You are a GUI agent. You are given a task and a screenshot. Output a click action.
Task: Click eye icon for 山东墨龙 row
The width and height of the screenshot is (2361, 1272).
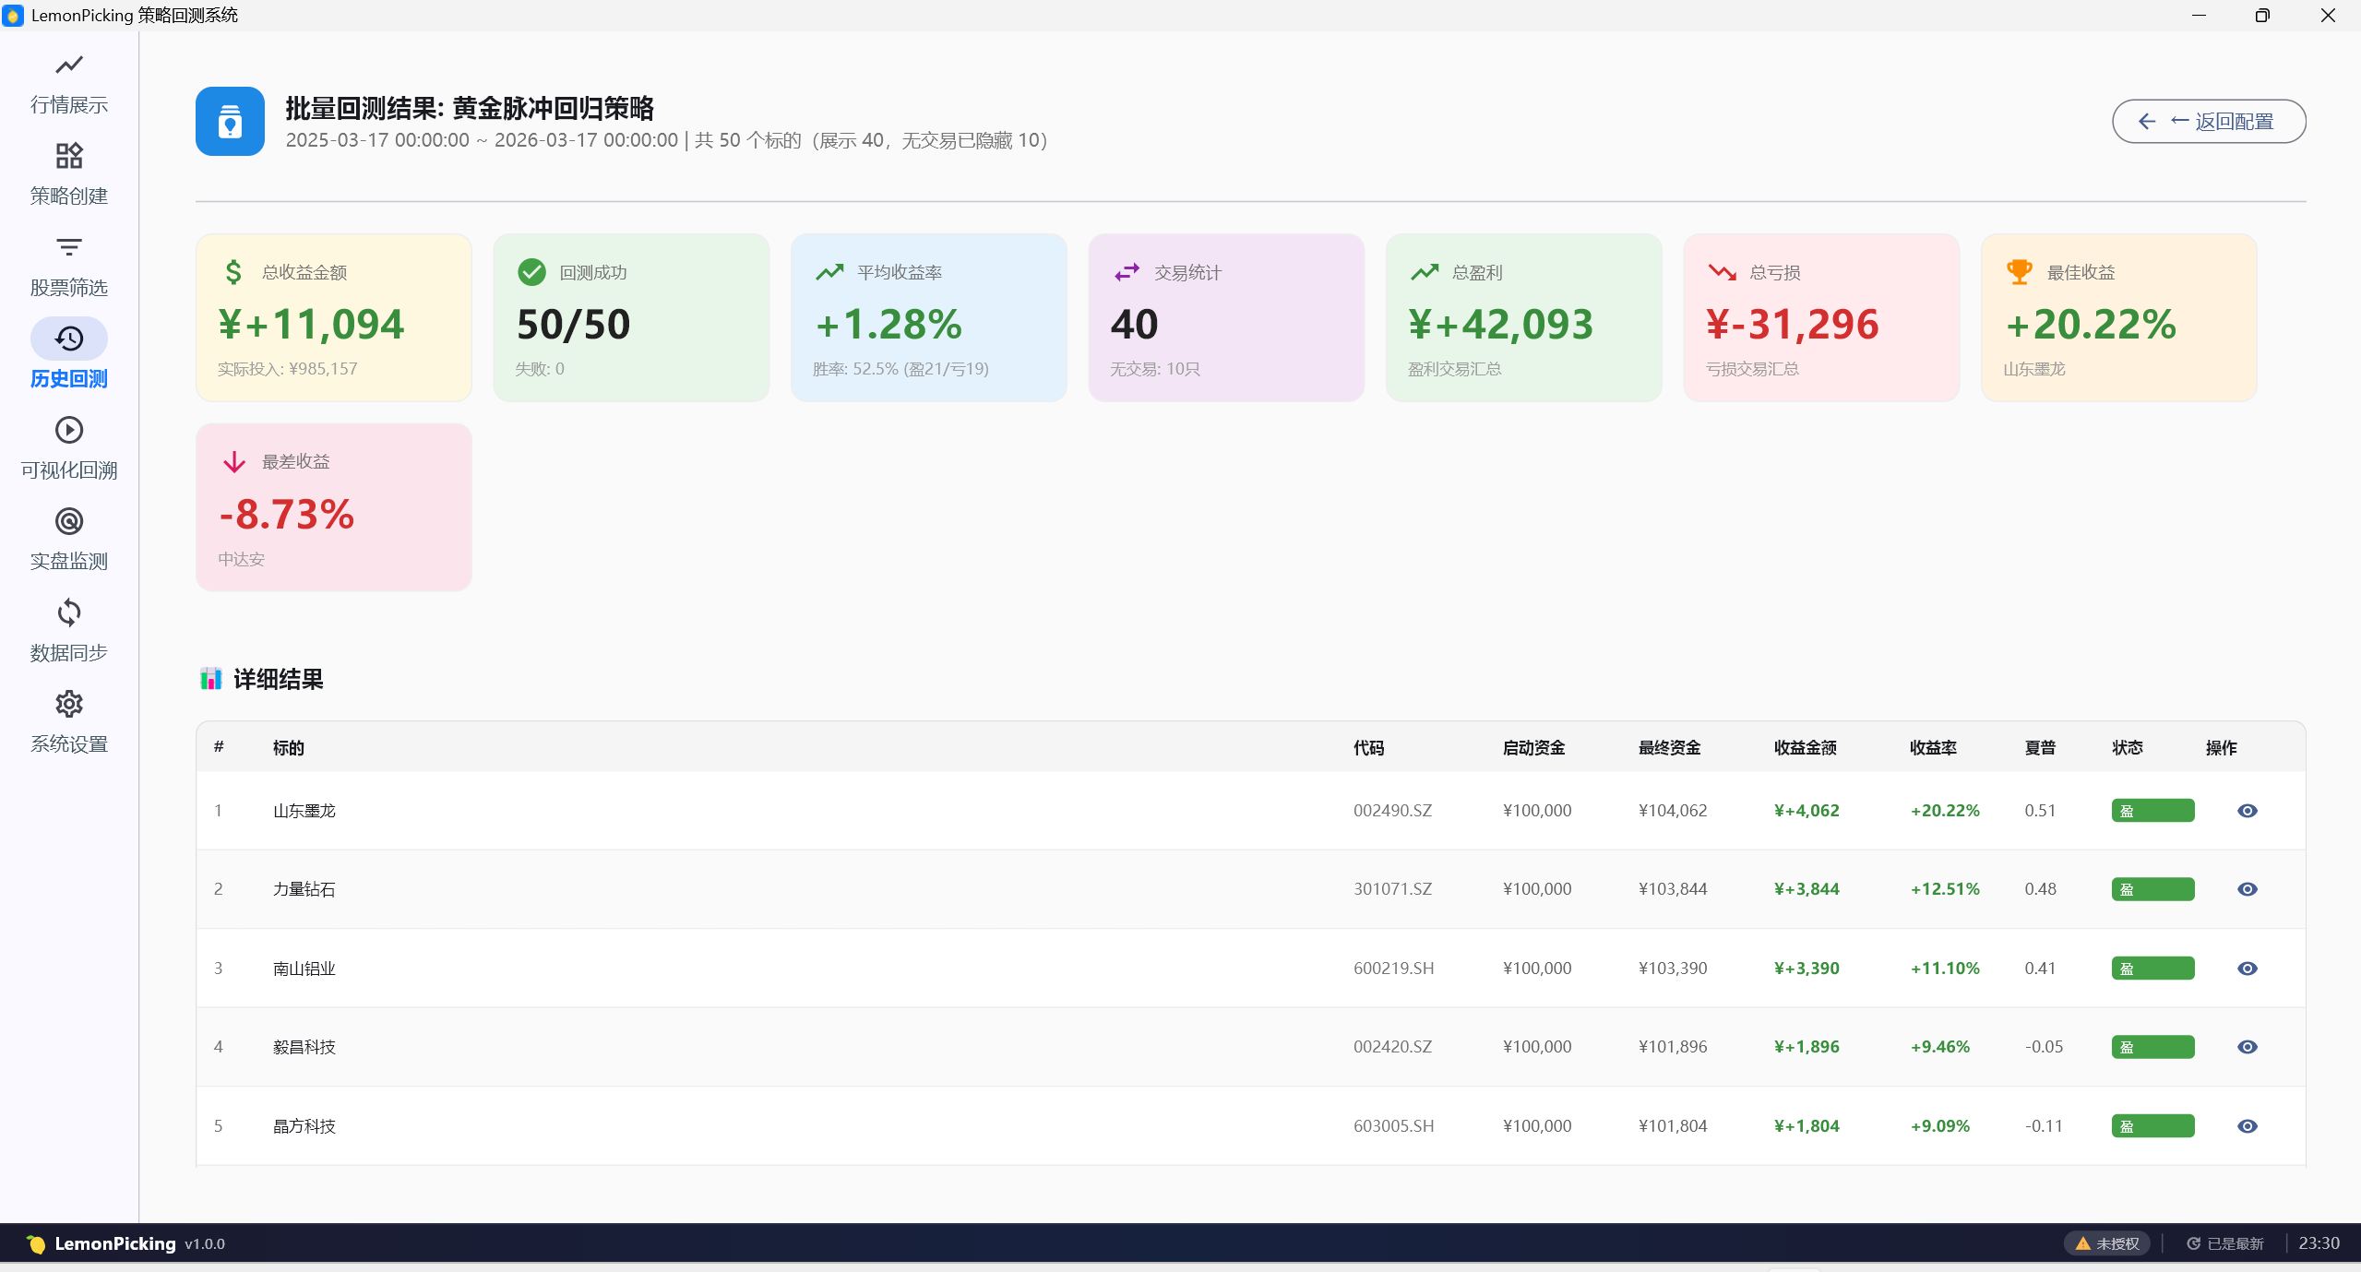2247,811
